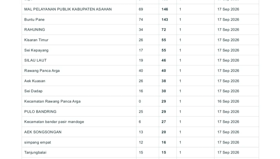Select Sei Dadap in the list
The image size is (280, 159).
pos(33,91)
